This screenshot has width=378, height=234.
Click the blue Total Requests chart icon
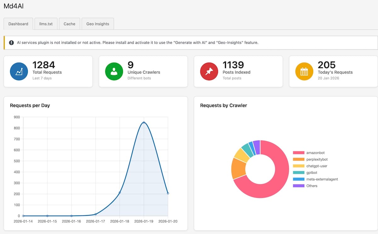click(19, 71)
